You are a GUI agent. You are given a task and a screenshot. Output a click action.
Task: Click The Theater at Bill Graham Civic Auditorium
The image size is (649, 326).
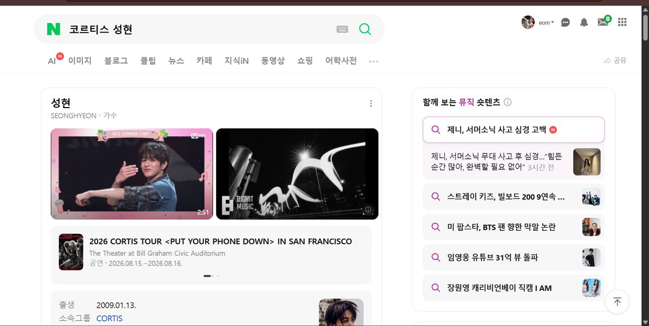click(x=158, y=253)
